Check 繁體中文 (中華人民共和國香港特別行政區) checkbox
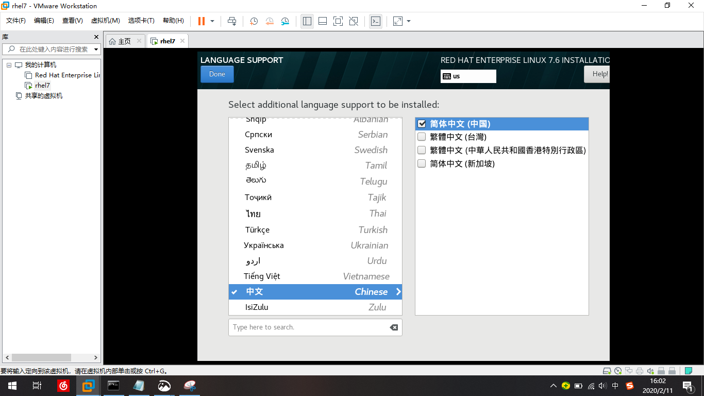 [422, 151]
